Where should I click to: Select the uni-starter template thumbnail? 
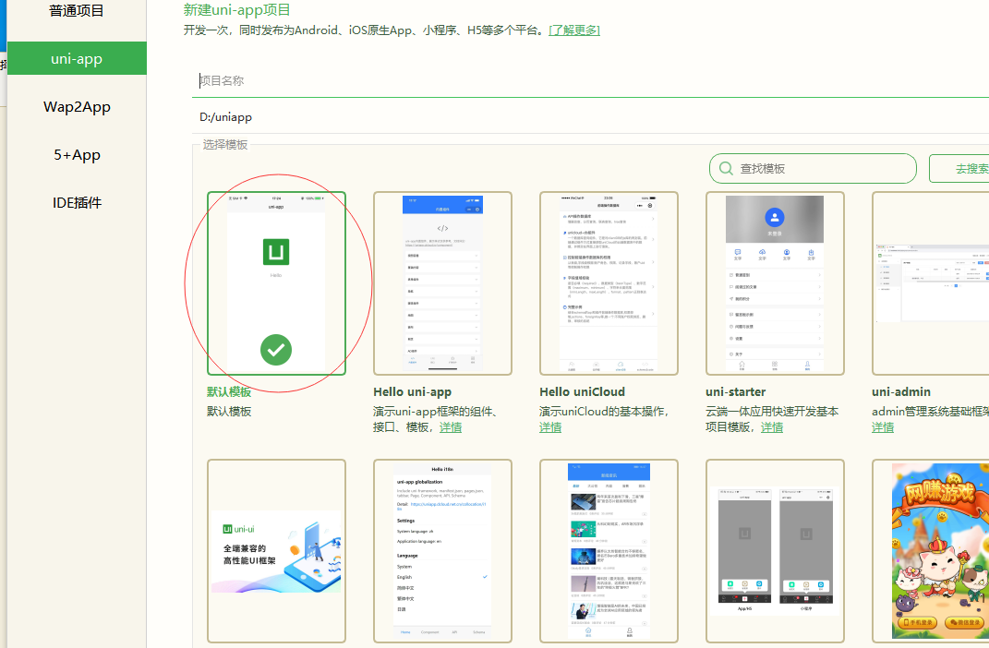tap(775, 283)
